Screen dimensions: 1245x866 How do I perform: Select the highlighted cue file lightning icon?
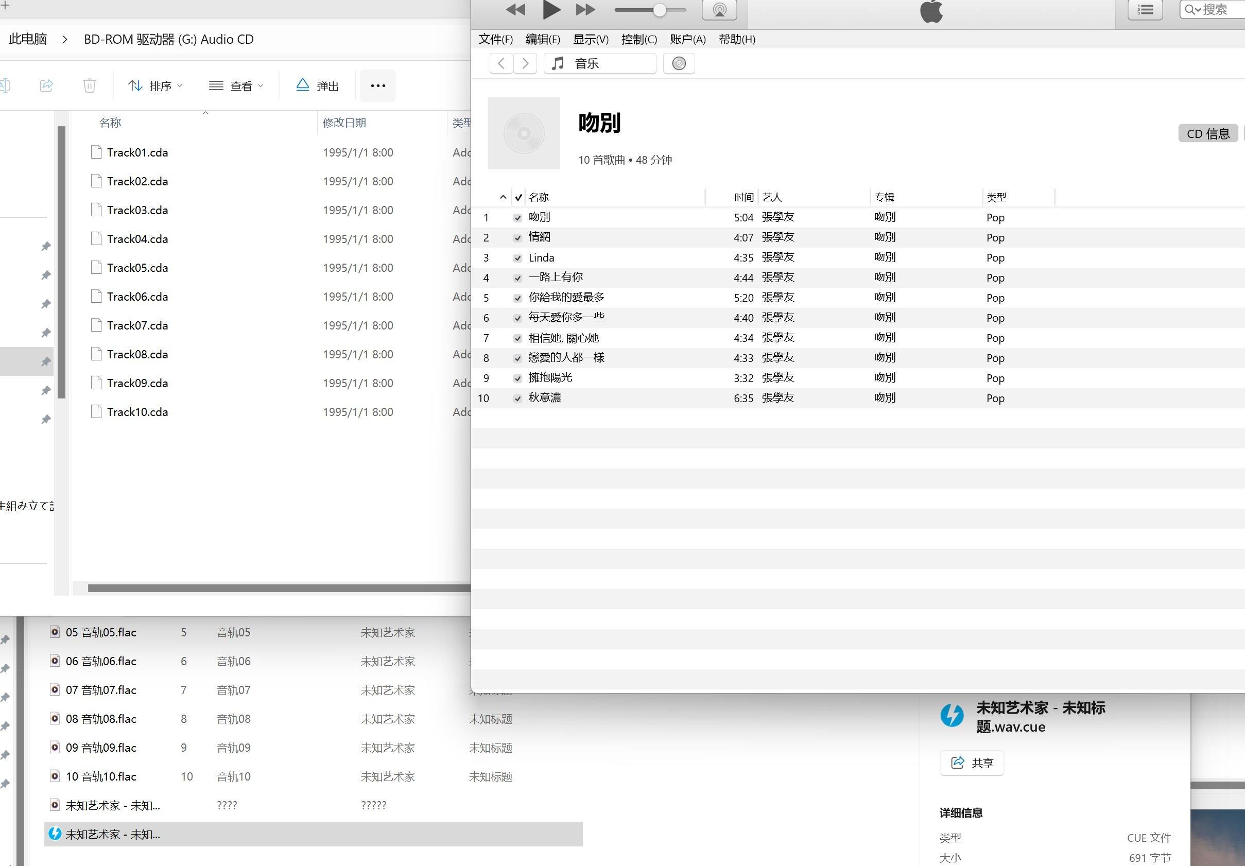tap(55, 834)
